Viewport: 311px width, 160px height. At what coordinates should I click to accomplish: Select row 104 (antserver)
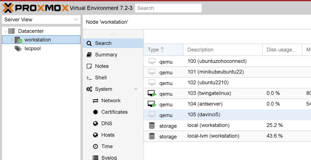pyautogui.click(x=227, y=104)
